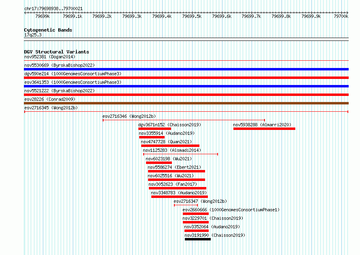Click esv3641353 (1000GenomesConsortiumPhase3) label

tap(73, 82)
